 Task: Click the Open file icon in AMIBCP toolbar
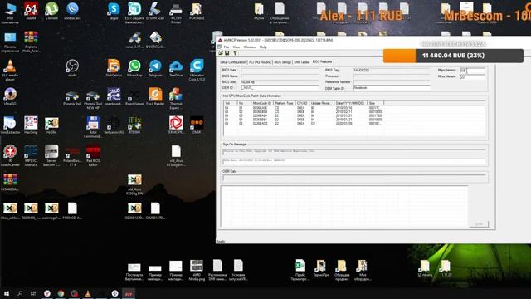click(221, 53)
